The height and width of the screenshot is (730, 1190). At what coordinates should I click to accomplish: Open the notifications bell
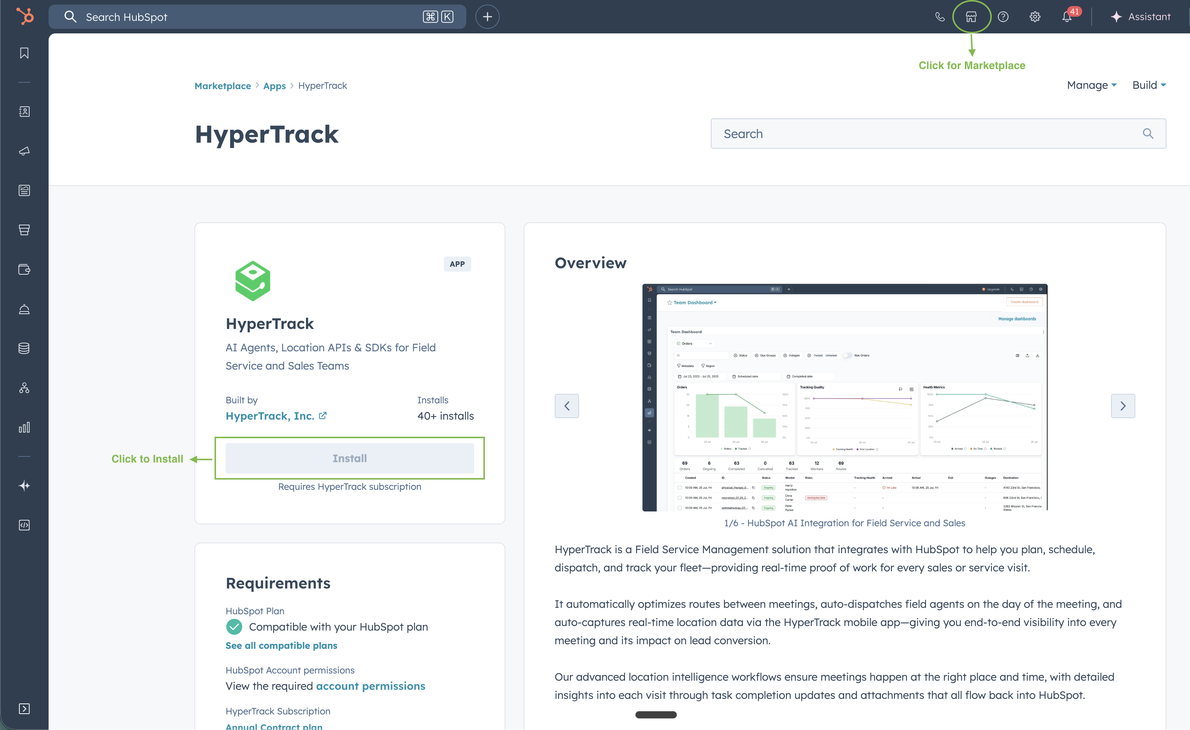tap(1067, 17)
